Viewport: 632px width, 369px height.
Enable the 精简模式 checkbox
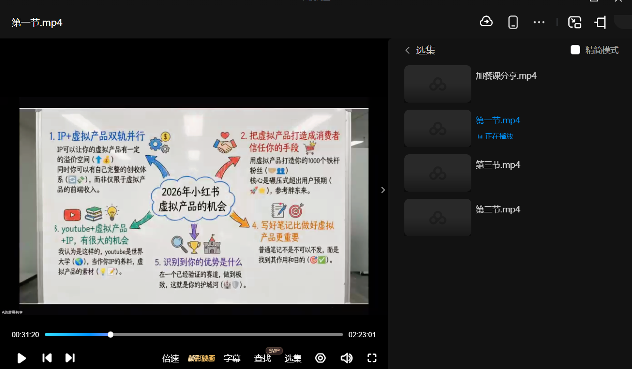575,50
